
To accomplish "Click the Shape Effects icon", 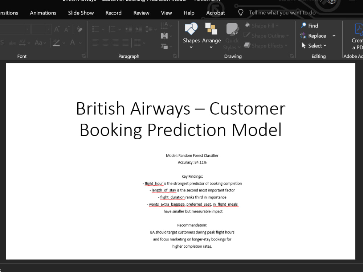I will [x=247, y=45].
